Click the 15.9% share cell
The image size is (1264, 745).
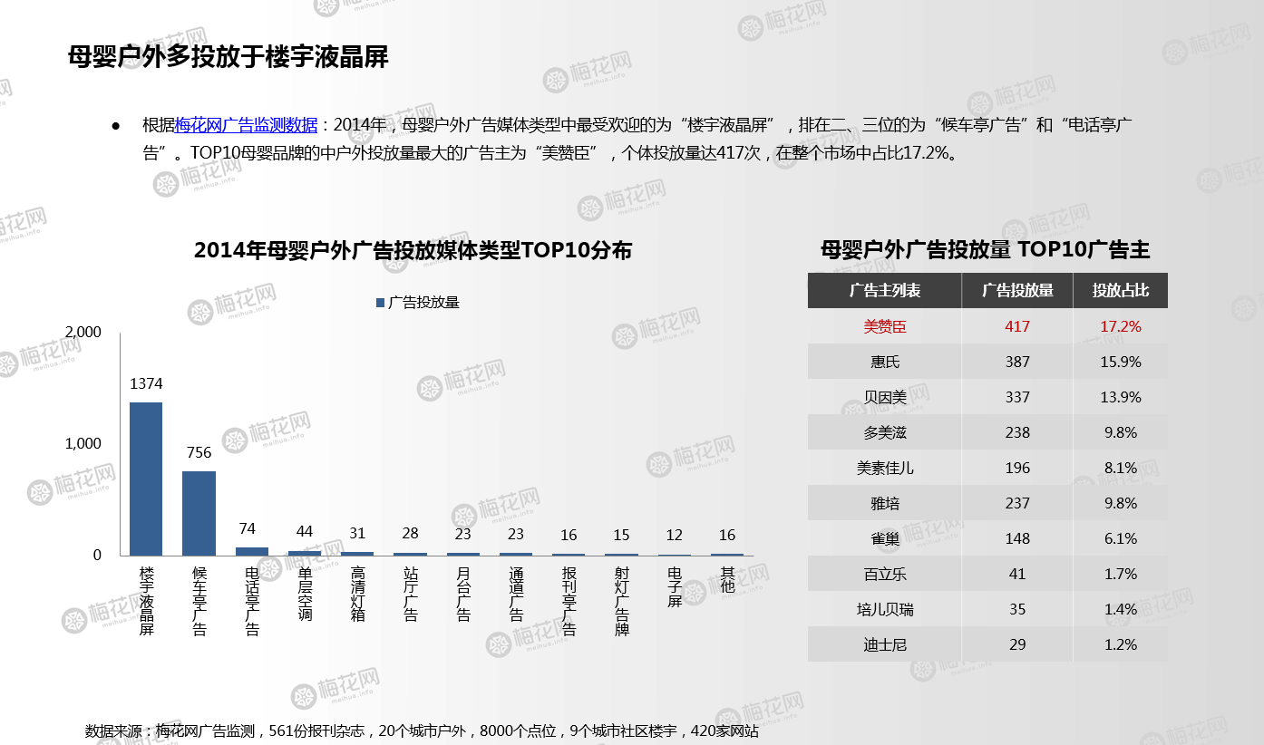(1121, 362)
